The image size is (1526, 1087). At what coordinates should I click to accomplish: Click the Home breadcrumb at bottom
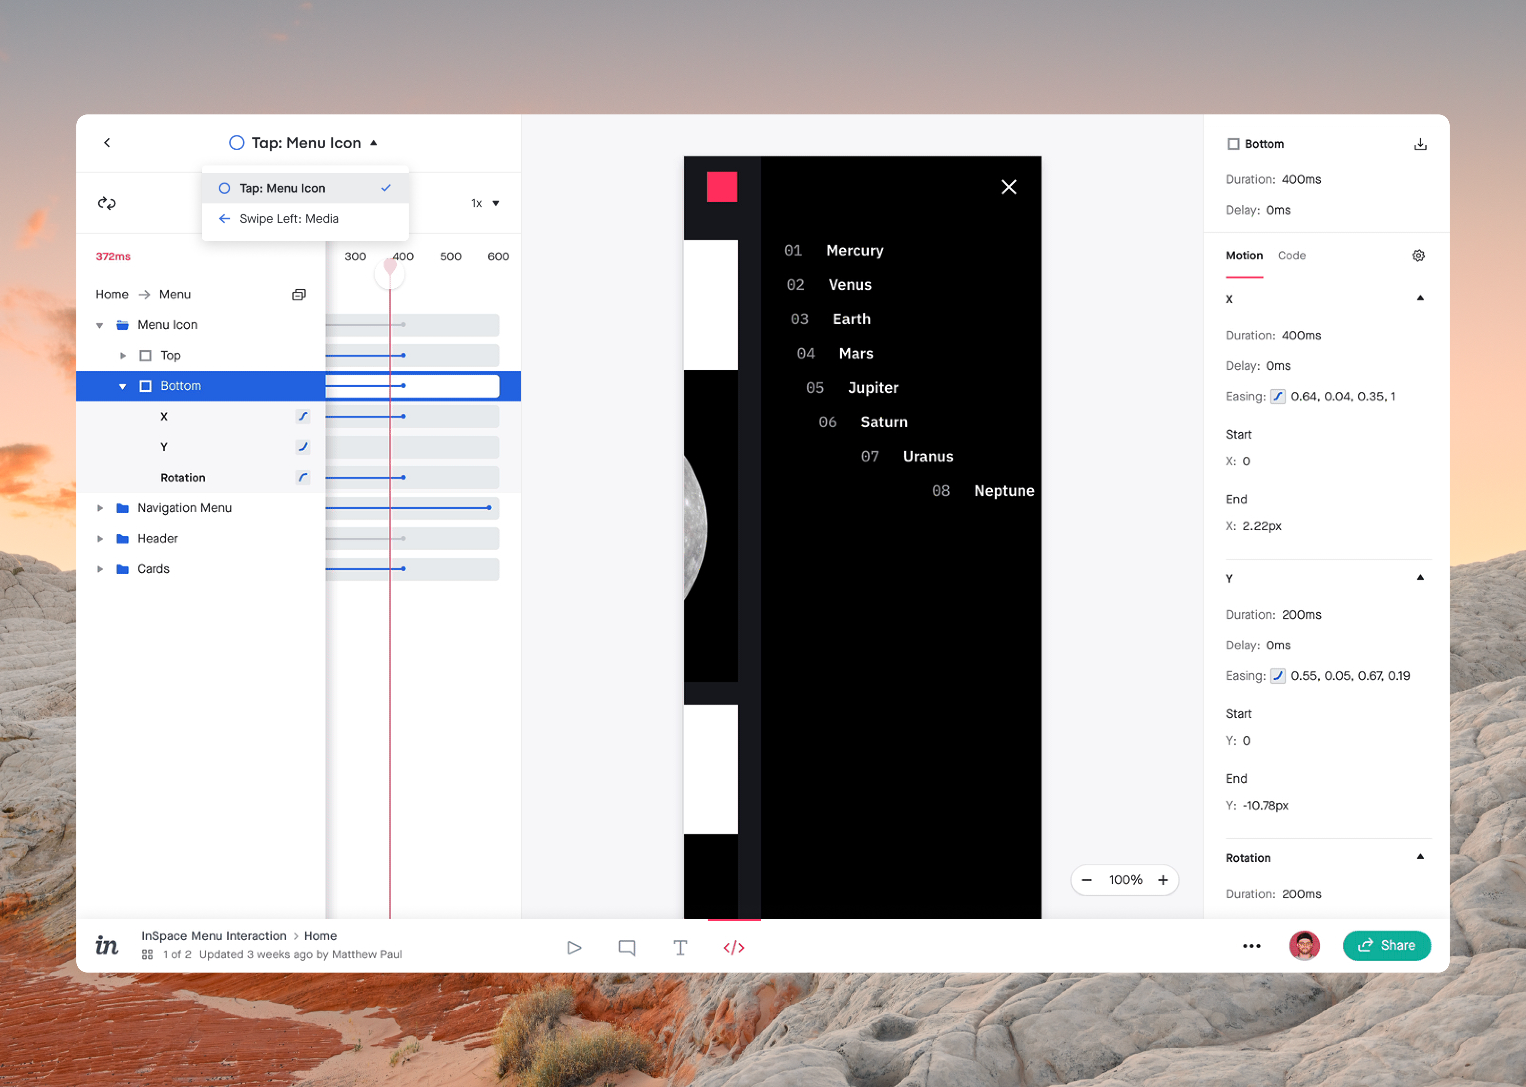[x=320, y=936]
